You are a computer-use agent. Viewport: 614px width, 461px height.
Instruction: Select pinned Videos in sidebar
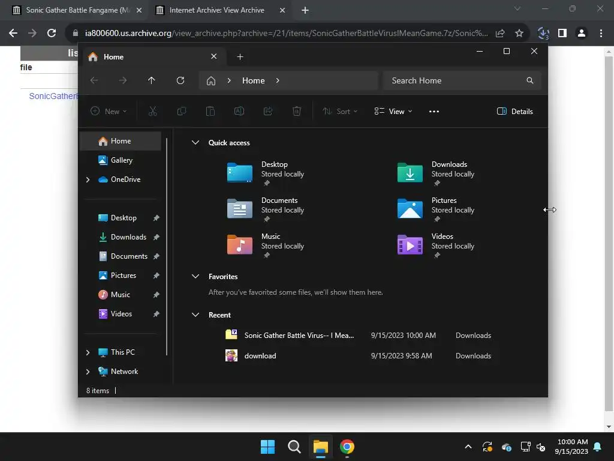tap(121, 313)
